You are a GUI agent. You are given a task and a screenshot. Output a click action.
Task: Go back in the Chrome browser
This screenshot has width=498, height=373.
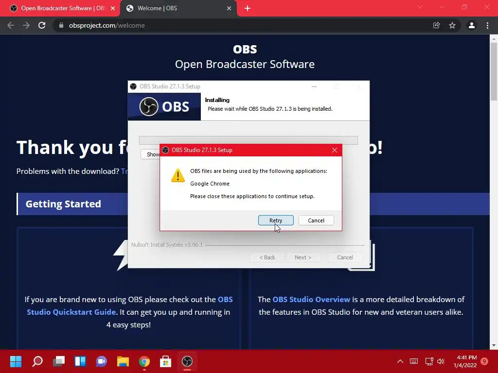tap(11, 25)
